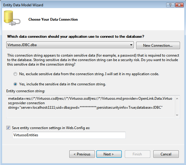The width and height of the screenshot is (186, 165).
Task: Proceed with the Next button
Action: [109, 154]
